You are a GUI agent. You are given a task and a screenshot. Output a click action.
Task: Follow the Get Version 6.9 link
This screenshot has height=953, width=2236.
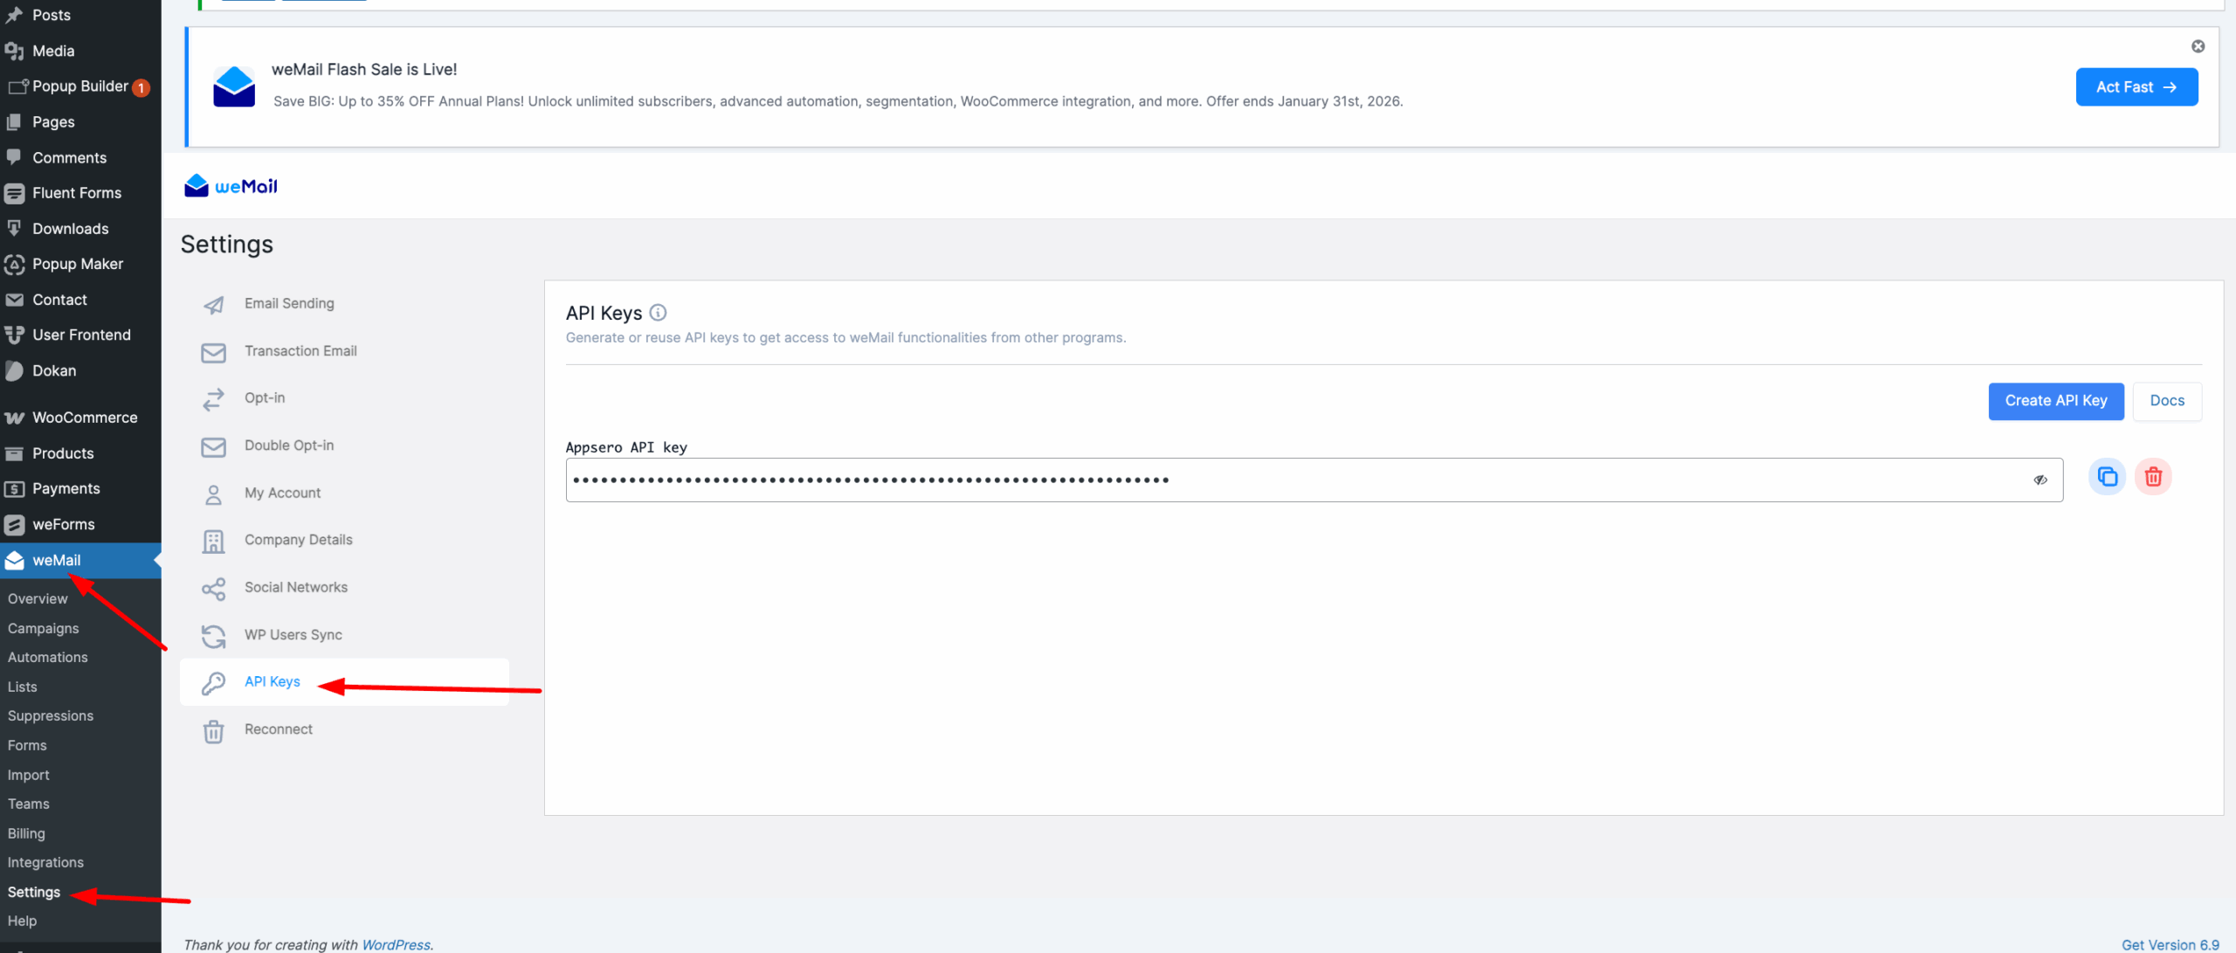(2170, 944)
